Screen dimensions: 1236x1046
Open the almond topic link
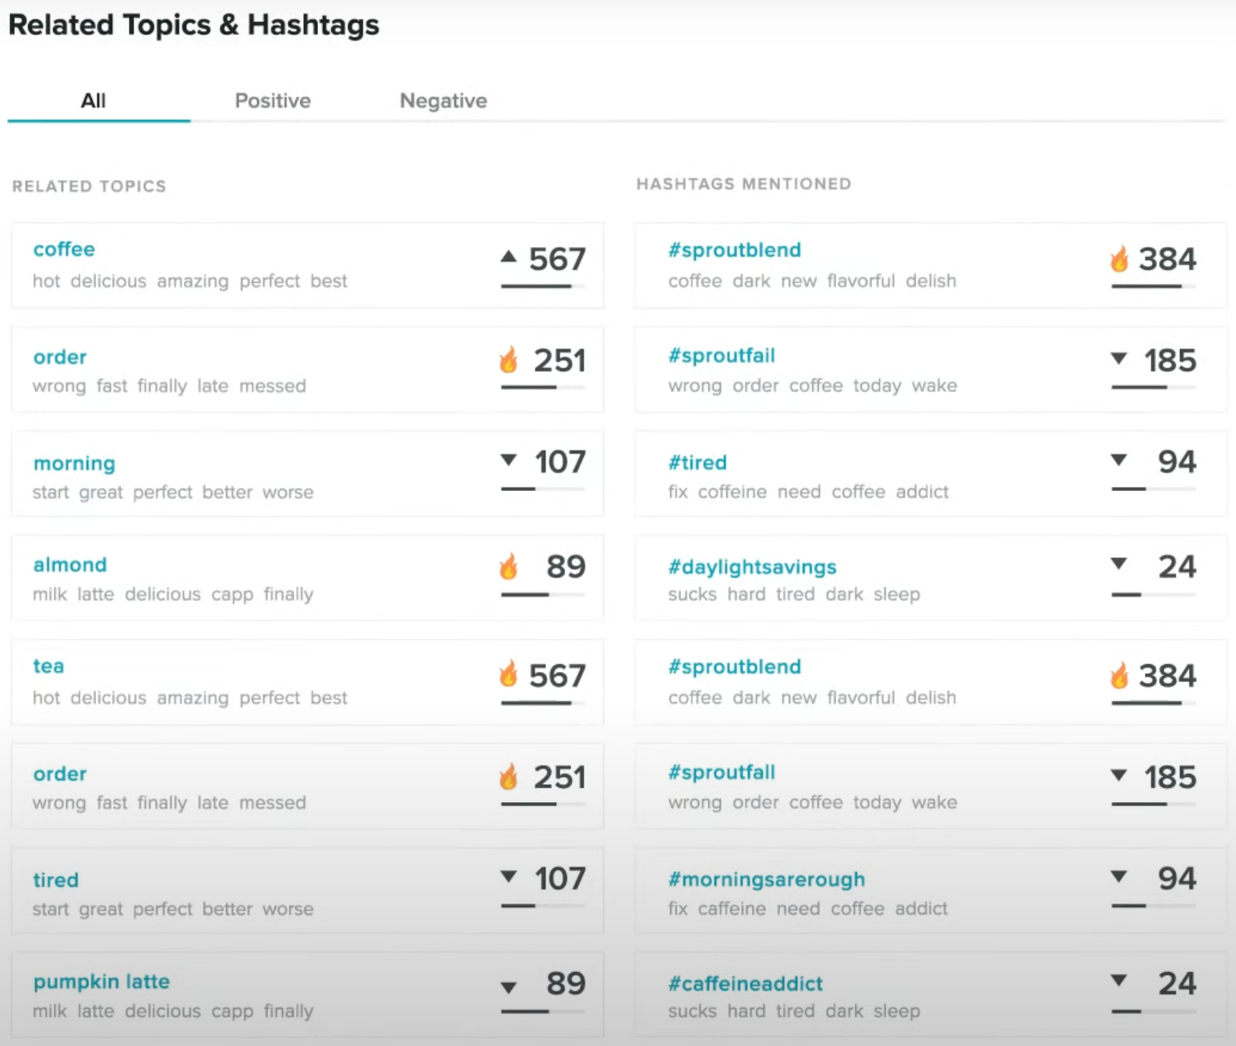[x=69, y=565]
